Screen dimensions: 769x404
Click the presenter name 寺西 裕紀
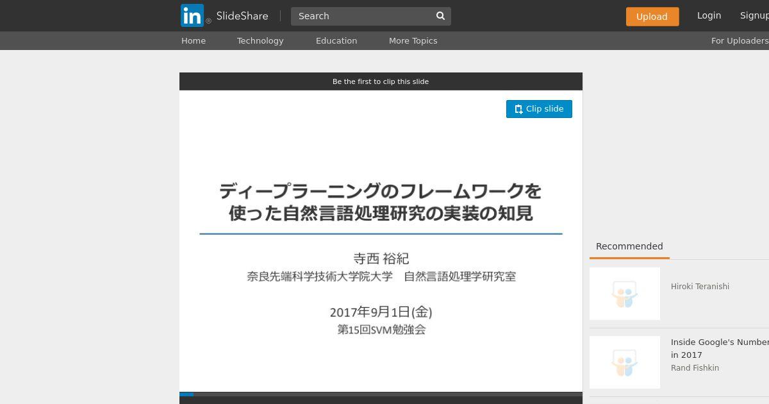coord(381,258)
